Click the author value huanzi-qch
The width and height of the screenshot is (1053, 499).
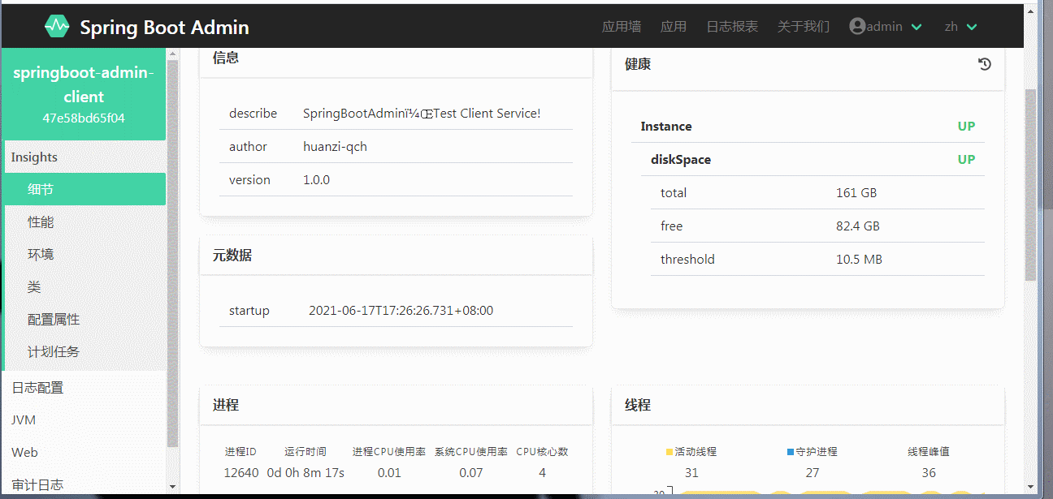[335, 146]
